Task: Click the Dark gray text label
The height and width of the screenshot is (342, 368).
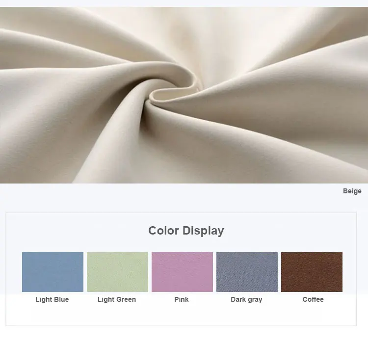Action: 246,299
